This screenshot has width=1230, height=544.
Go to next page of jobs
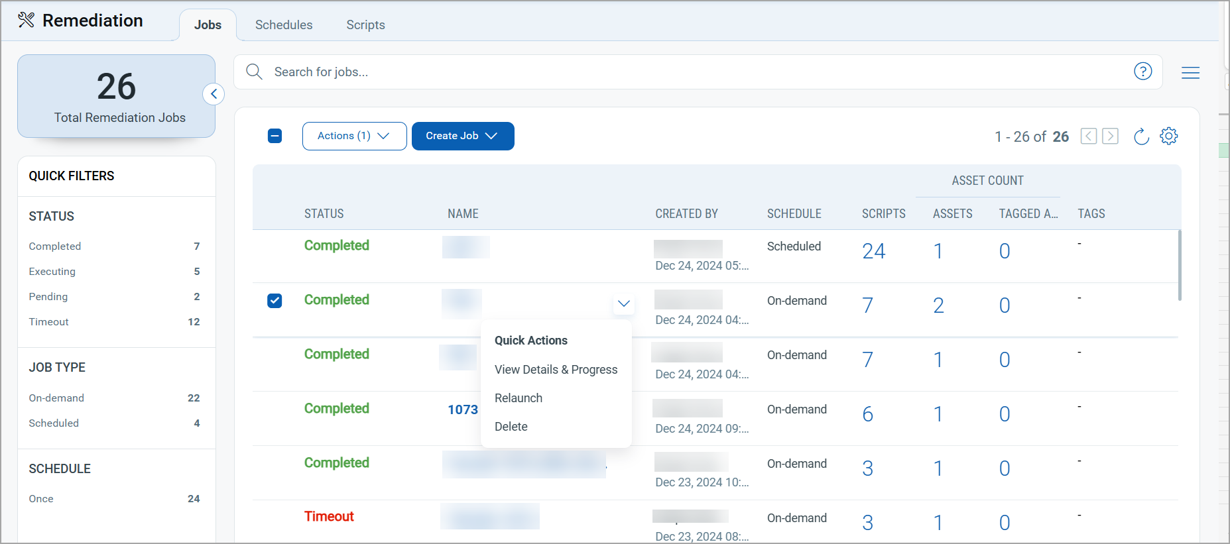[1111, 136]
